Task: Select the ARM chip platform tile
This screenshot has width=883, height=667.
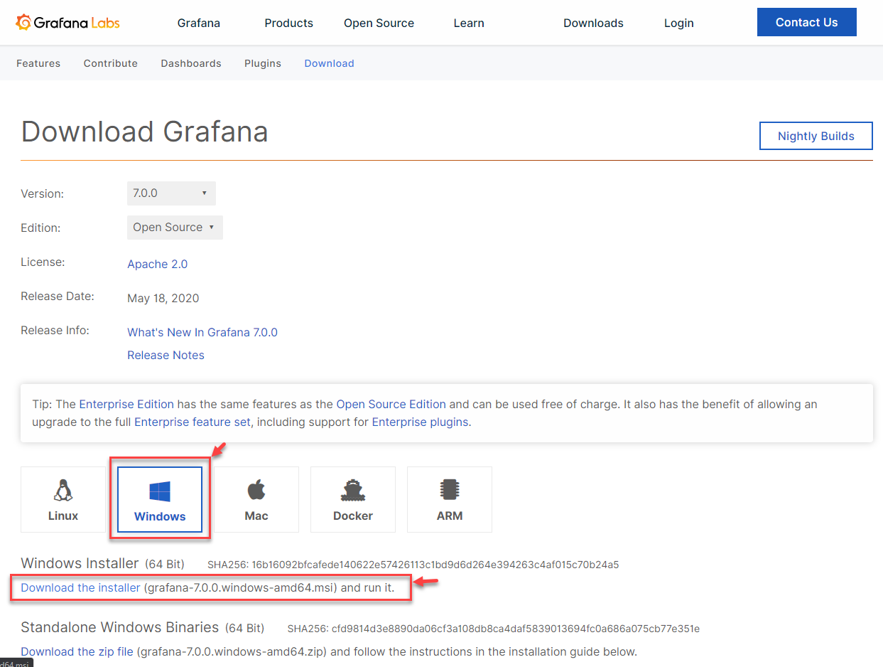Action: click(x=450, y=499)
